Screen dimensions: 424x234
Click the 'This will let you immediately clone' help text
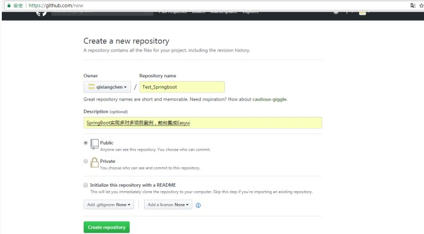click(202, 192)
